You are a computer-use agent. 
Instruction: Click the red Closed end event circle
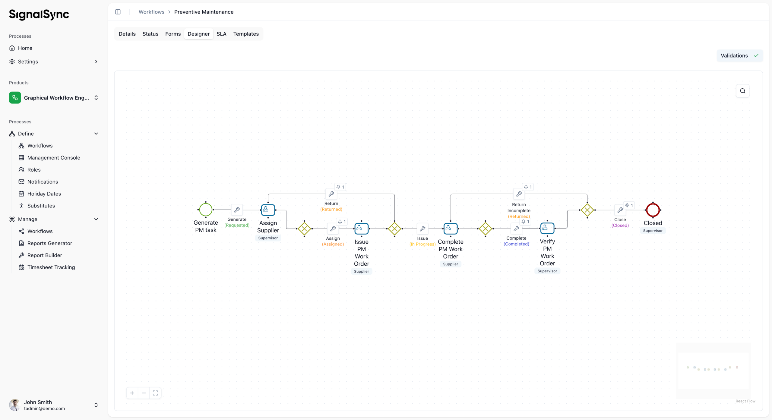coord(653,210)
